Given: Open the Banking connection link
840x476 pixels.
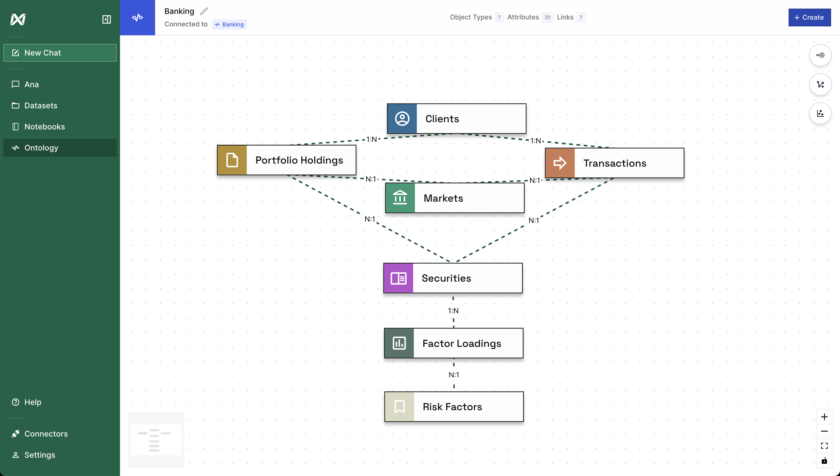Looking at the screenshot, I should pos(229,24).
